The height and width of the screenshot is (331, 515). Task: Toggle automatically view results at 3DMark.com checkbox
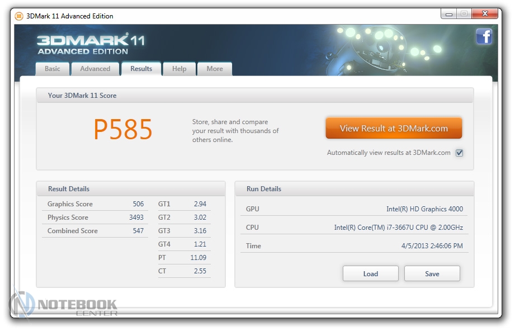[459, 153]
